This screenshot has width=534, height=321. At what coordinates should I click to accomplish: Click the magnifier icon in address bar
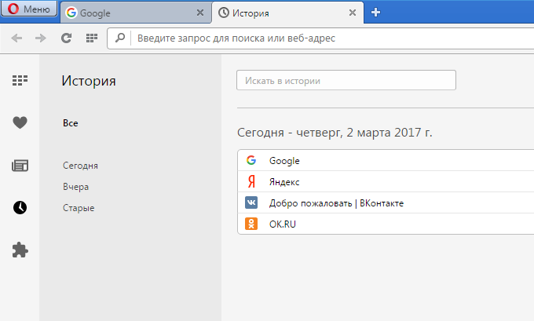(x=120, y=38)
